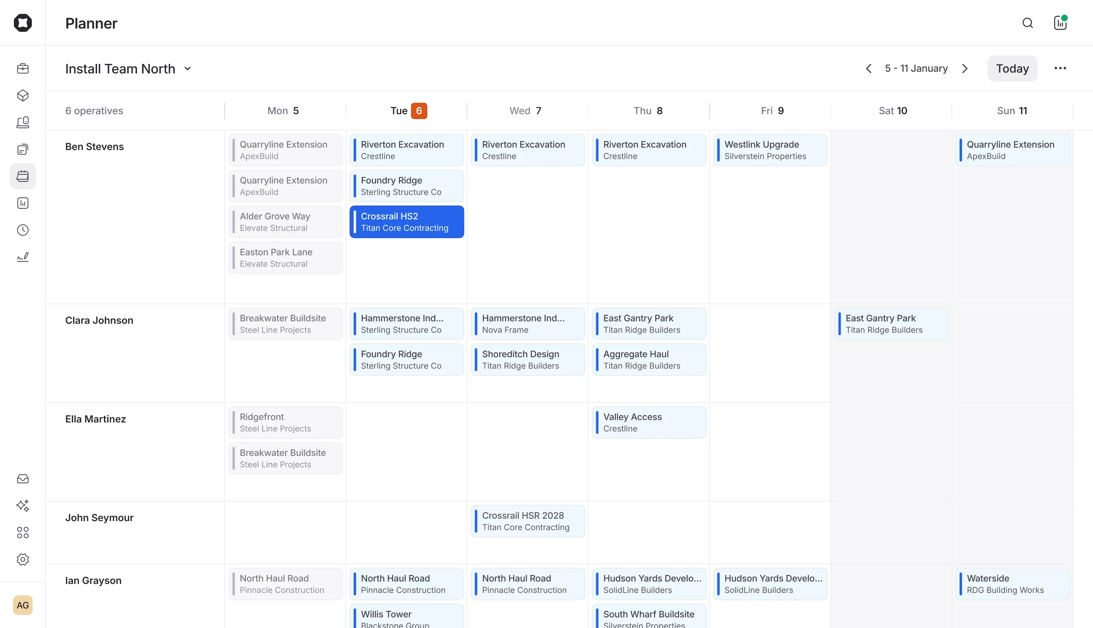
Task: Open the three-dot overflow menu near Today
Action: point(1060,68)
